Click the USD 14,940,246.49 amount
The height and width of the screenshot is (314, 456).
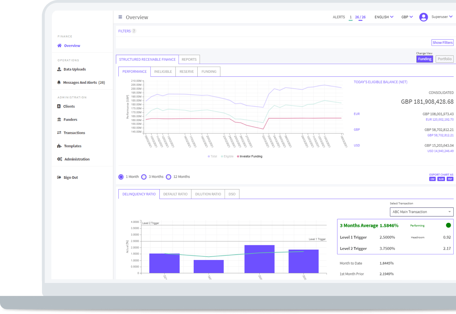click(x=440, y=151)
